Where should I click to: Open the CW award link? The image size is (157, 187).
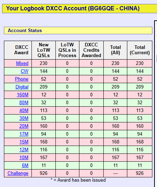pos(24,71)
